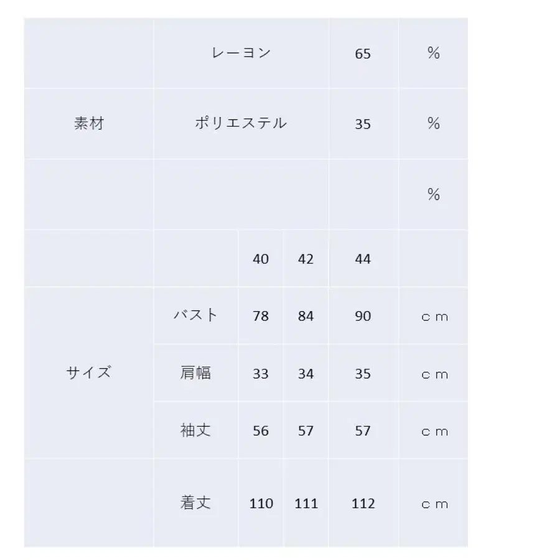This screenshot has height=560, width=560.
Task: Select the バスト row label
Action: 196,315
